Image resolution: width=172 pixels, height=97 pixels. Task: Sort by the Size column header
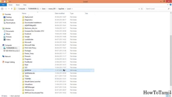click(x=86, y=13)
